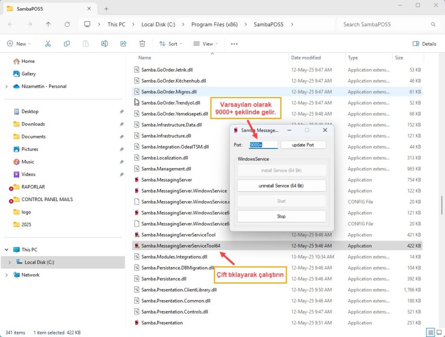The width and height of the screenshot is (445, 337).
Task: Click the Copy icon in toolbar
Action: (x=66, y=44)
